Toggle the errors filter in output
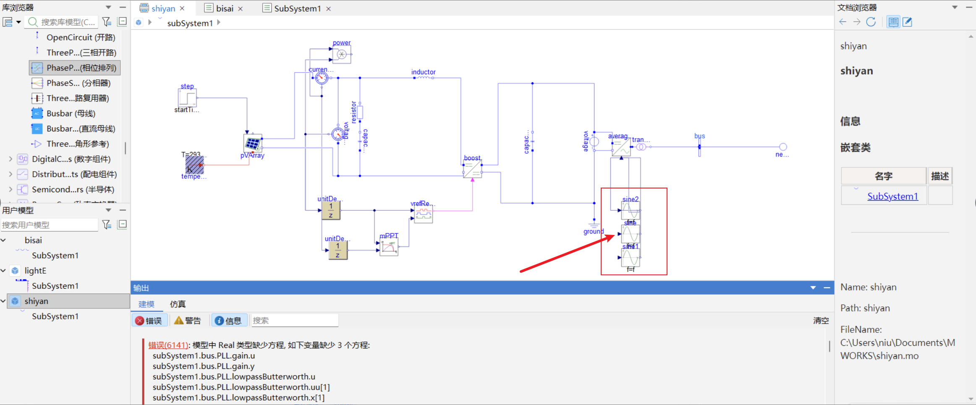This screenshot has width=976, height=405. 149,321
